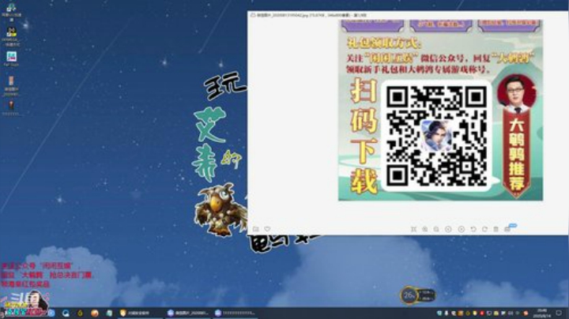Open the orange round taskbar icon

click(x=94, y=313)
